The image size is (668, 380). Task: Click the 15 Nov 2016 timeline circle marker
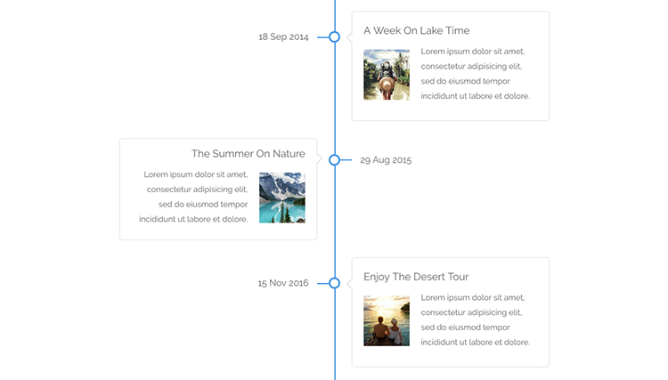tap(335, 283)
